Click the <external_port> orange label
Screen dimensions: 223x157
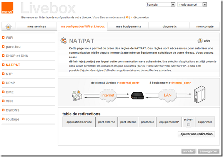coord(129,83)
